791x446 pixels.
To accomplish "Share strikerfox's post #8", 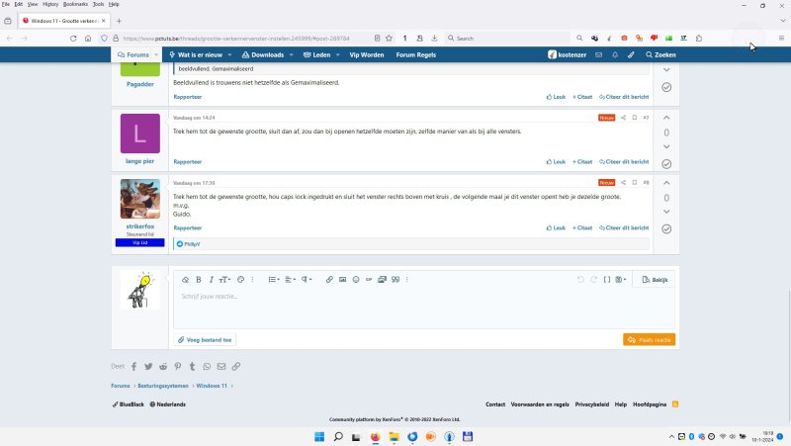I will coord(623,183).
